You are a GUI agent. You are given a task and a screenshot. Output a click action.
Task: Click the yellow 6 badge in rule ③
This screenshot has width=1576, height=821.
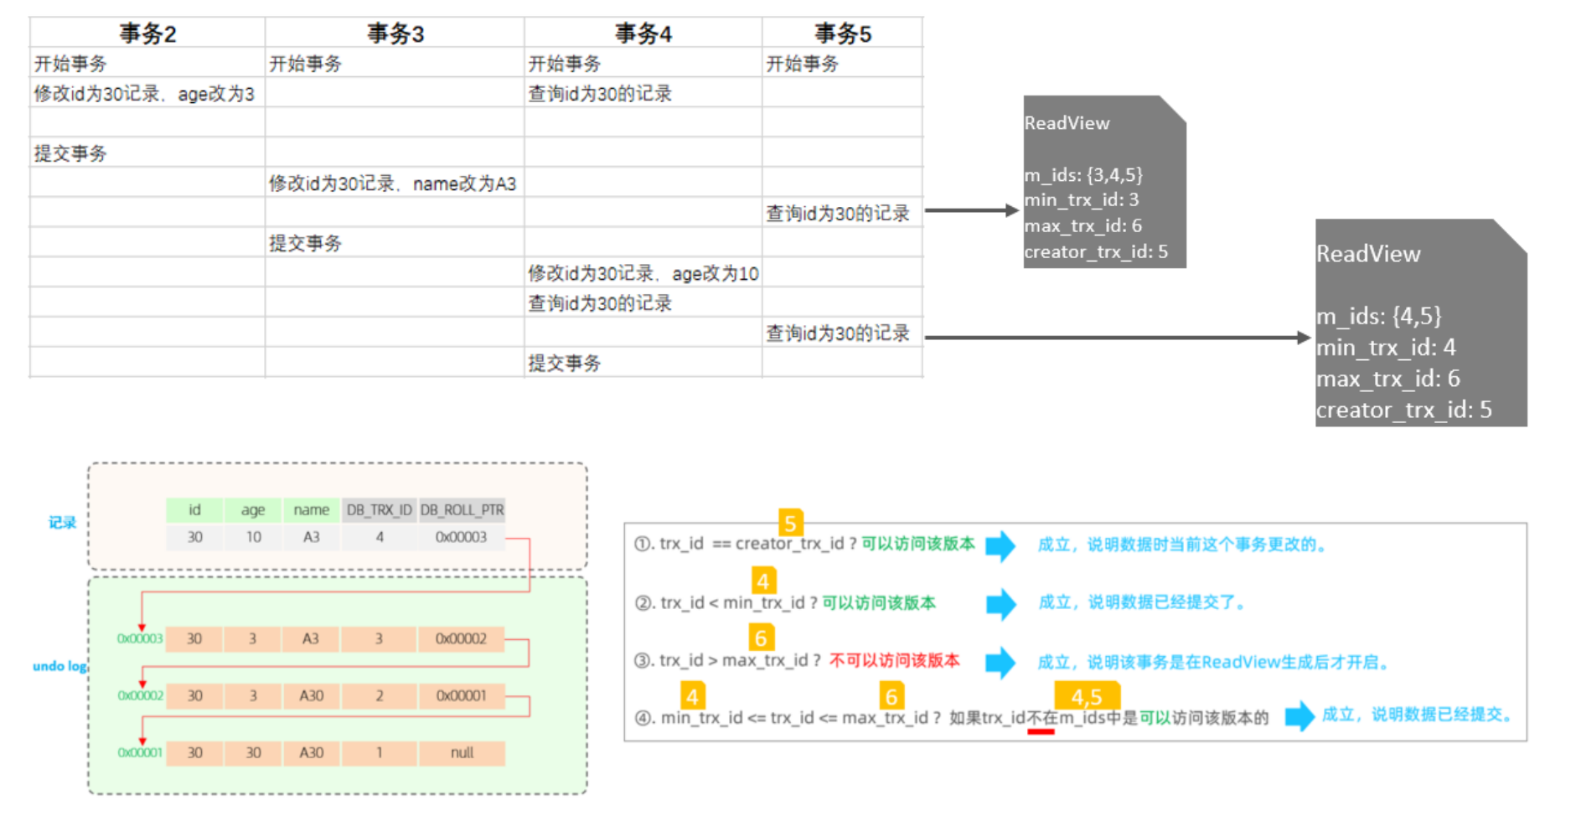click(x=761, y=638)
